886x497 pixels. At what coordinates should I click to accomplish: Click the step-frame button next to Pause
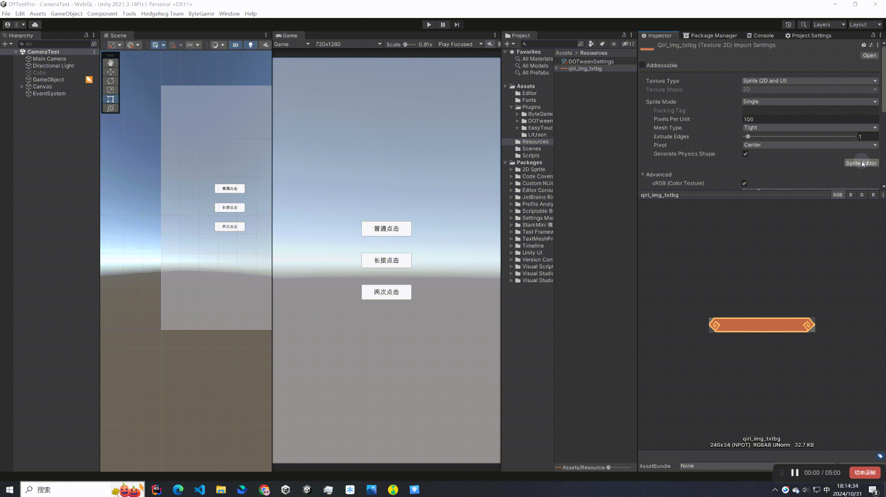[x=457, y=24]
